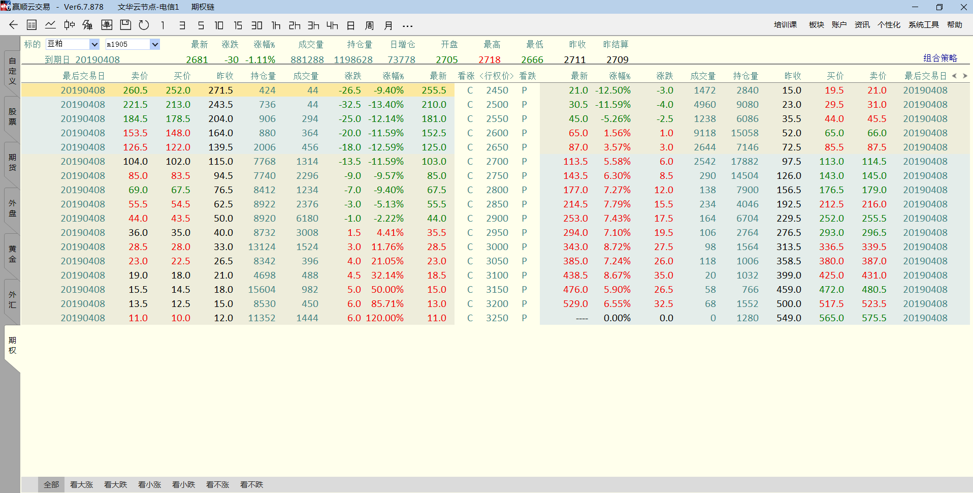Choose the 1h period icon
Viewport: 973px width, 493px height.
pos(276,25)
